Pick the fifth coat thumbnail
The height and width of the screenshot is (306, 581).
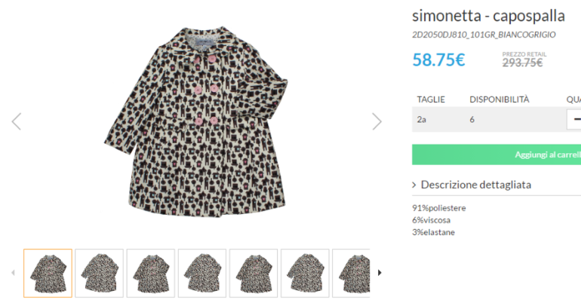pos(254,273)
